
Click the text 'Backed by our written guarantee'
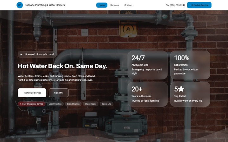click(x=186, y=71)
